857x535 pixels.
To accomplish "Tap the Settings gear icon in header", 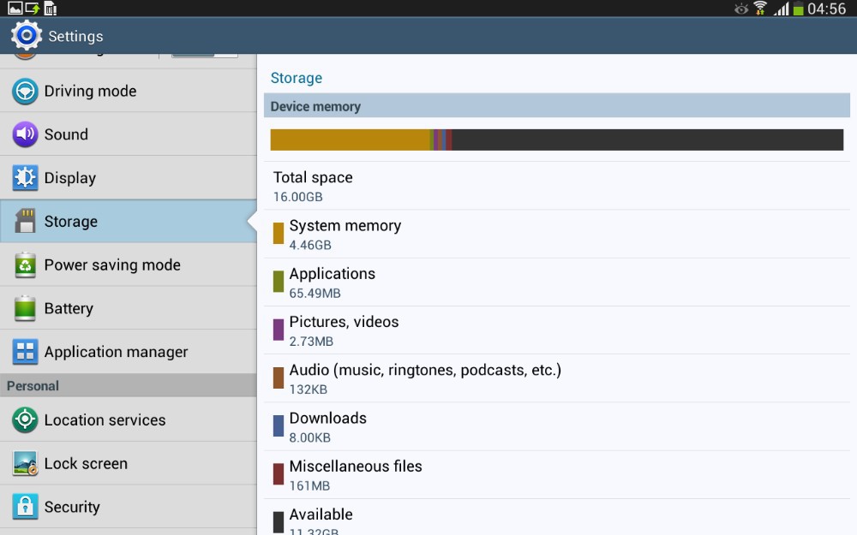I will (x=26, y=35).
